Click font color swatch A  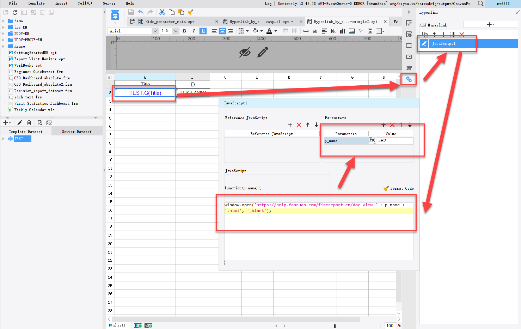tap(269, 31)
